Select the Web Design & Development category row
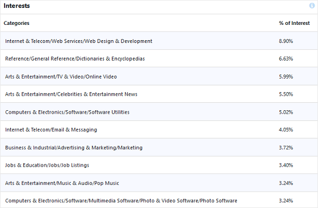This screenshot has height=208, width=318. coord(159,41)
